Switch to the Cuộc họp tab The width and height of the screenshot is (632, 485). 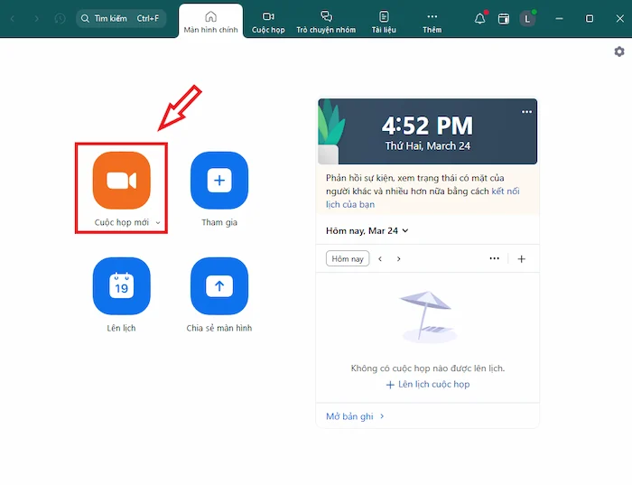268,22
